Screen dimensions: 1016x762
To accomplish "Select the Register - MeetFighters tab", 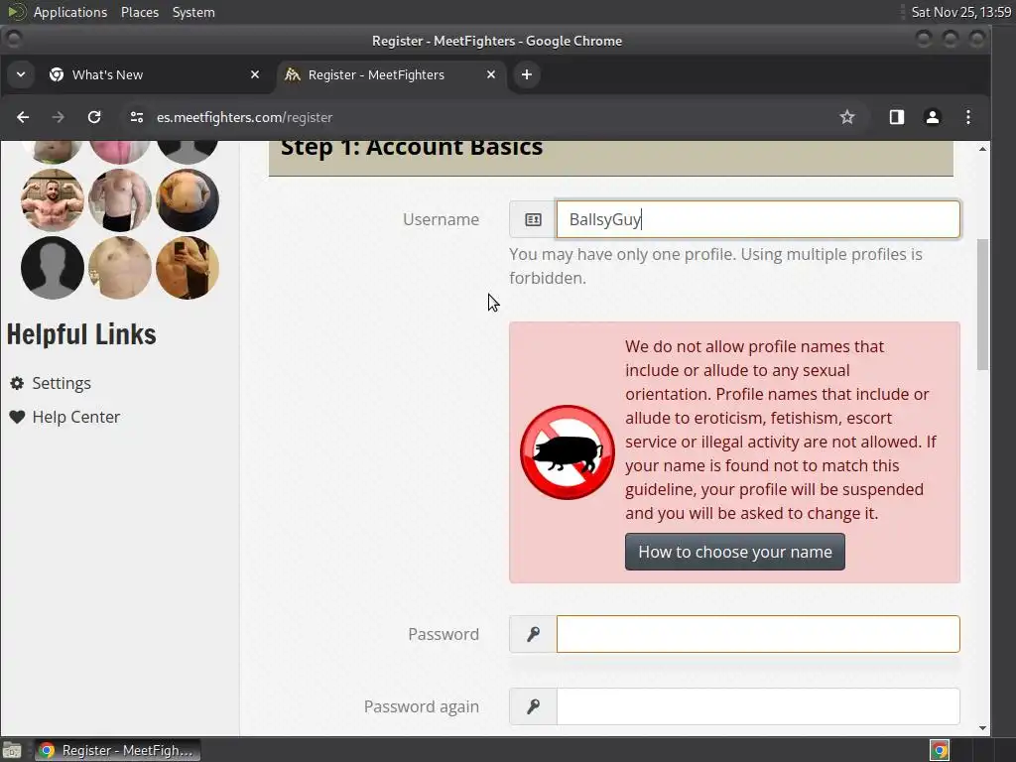I will (393, 74).
